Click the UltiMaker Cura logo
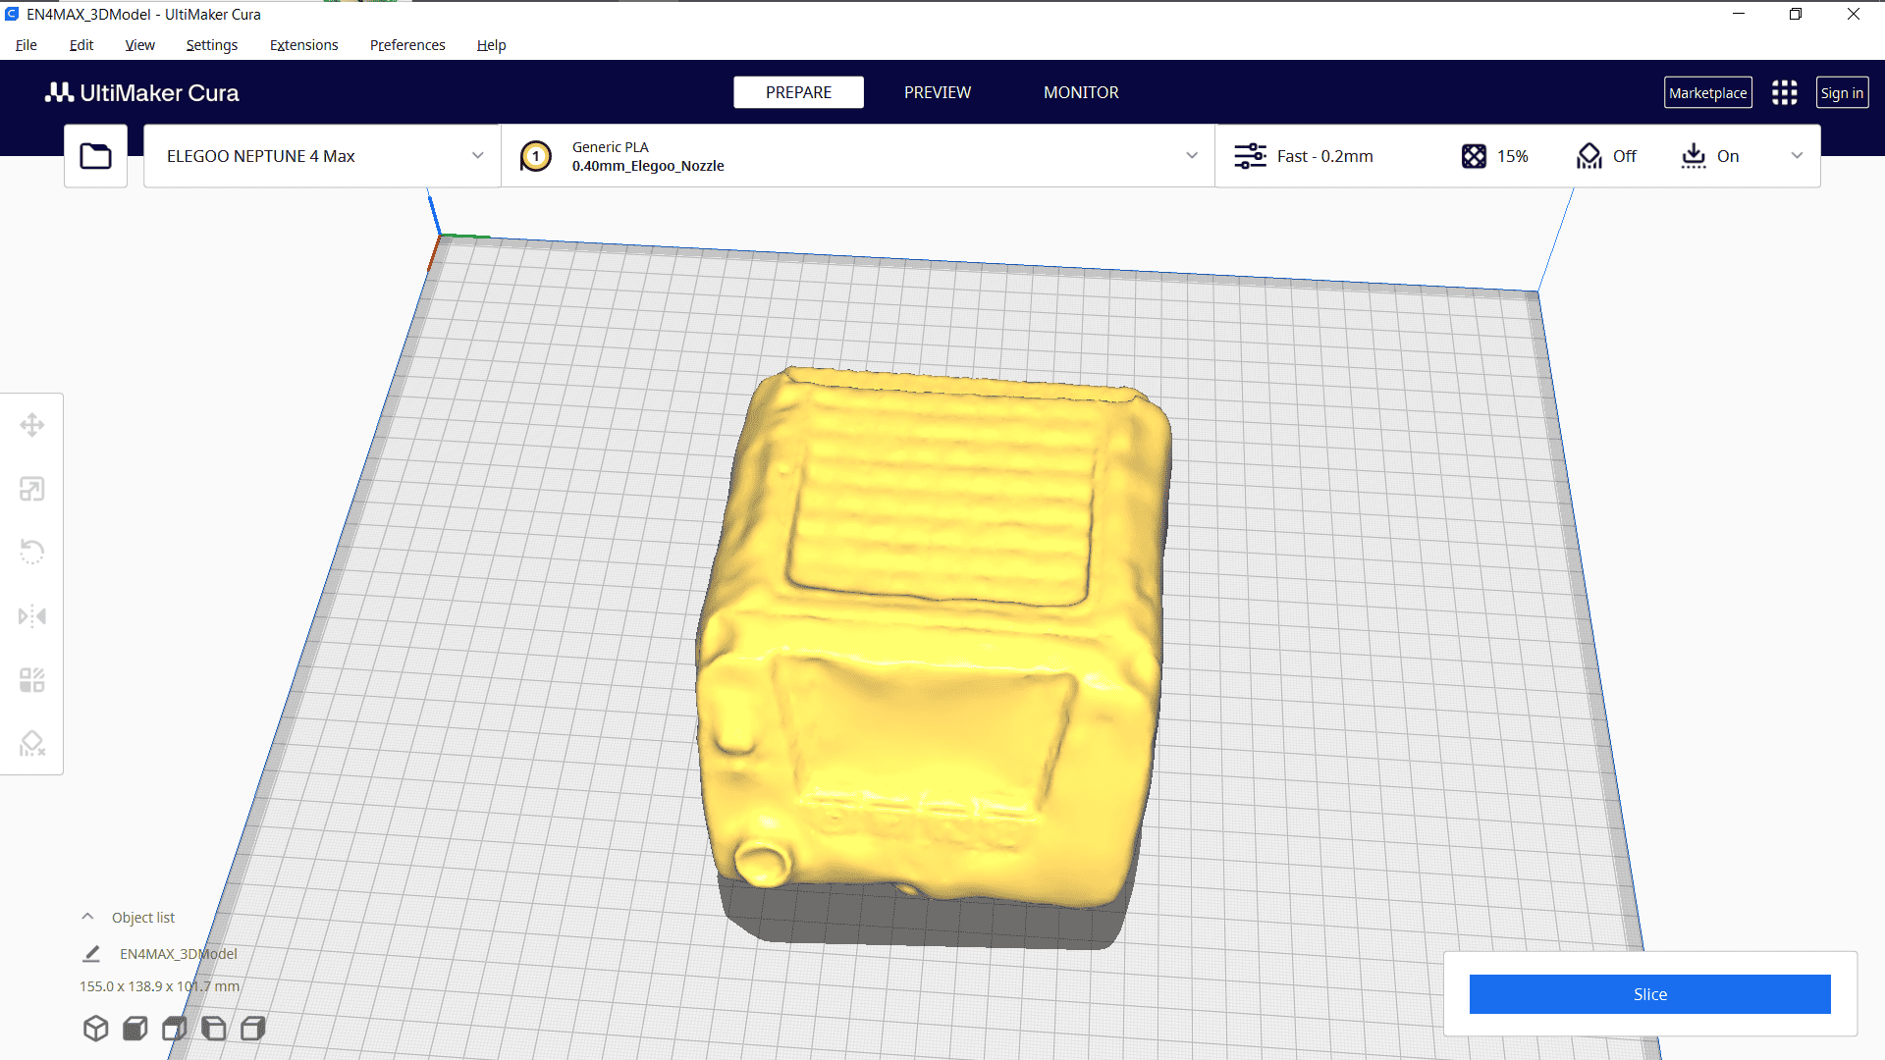This screenshot has width=1885, height=1060. pos(141,92)
